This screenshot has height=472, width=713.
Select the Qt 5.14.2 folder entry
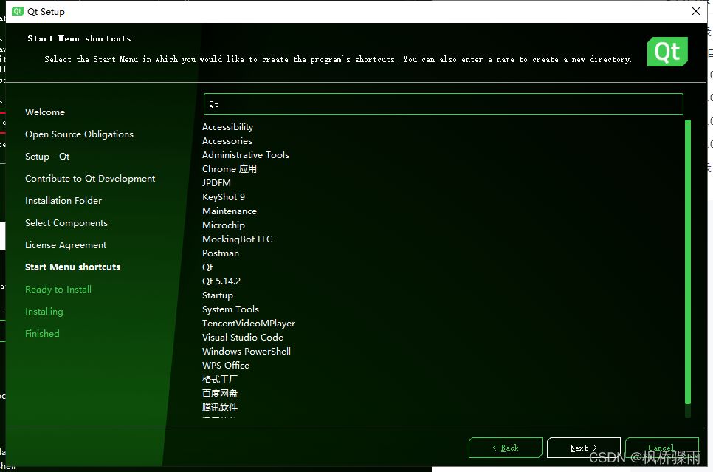pyautogui.click(x=224, y=281)
